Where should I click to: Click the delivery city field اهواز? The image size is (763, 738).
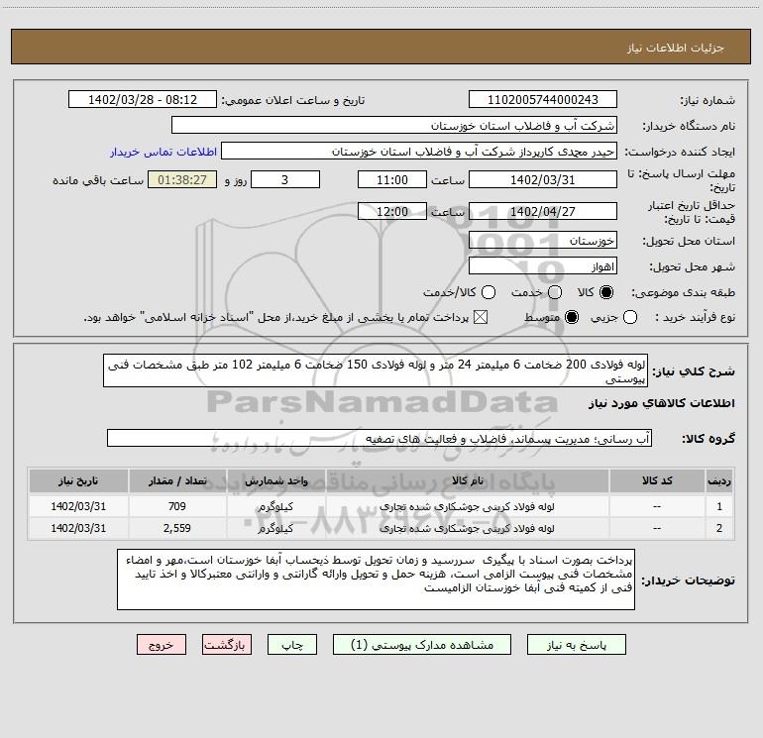point(543,266)
